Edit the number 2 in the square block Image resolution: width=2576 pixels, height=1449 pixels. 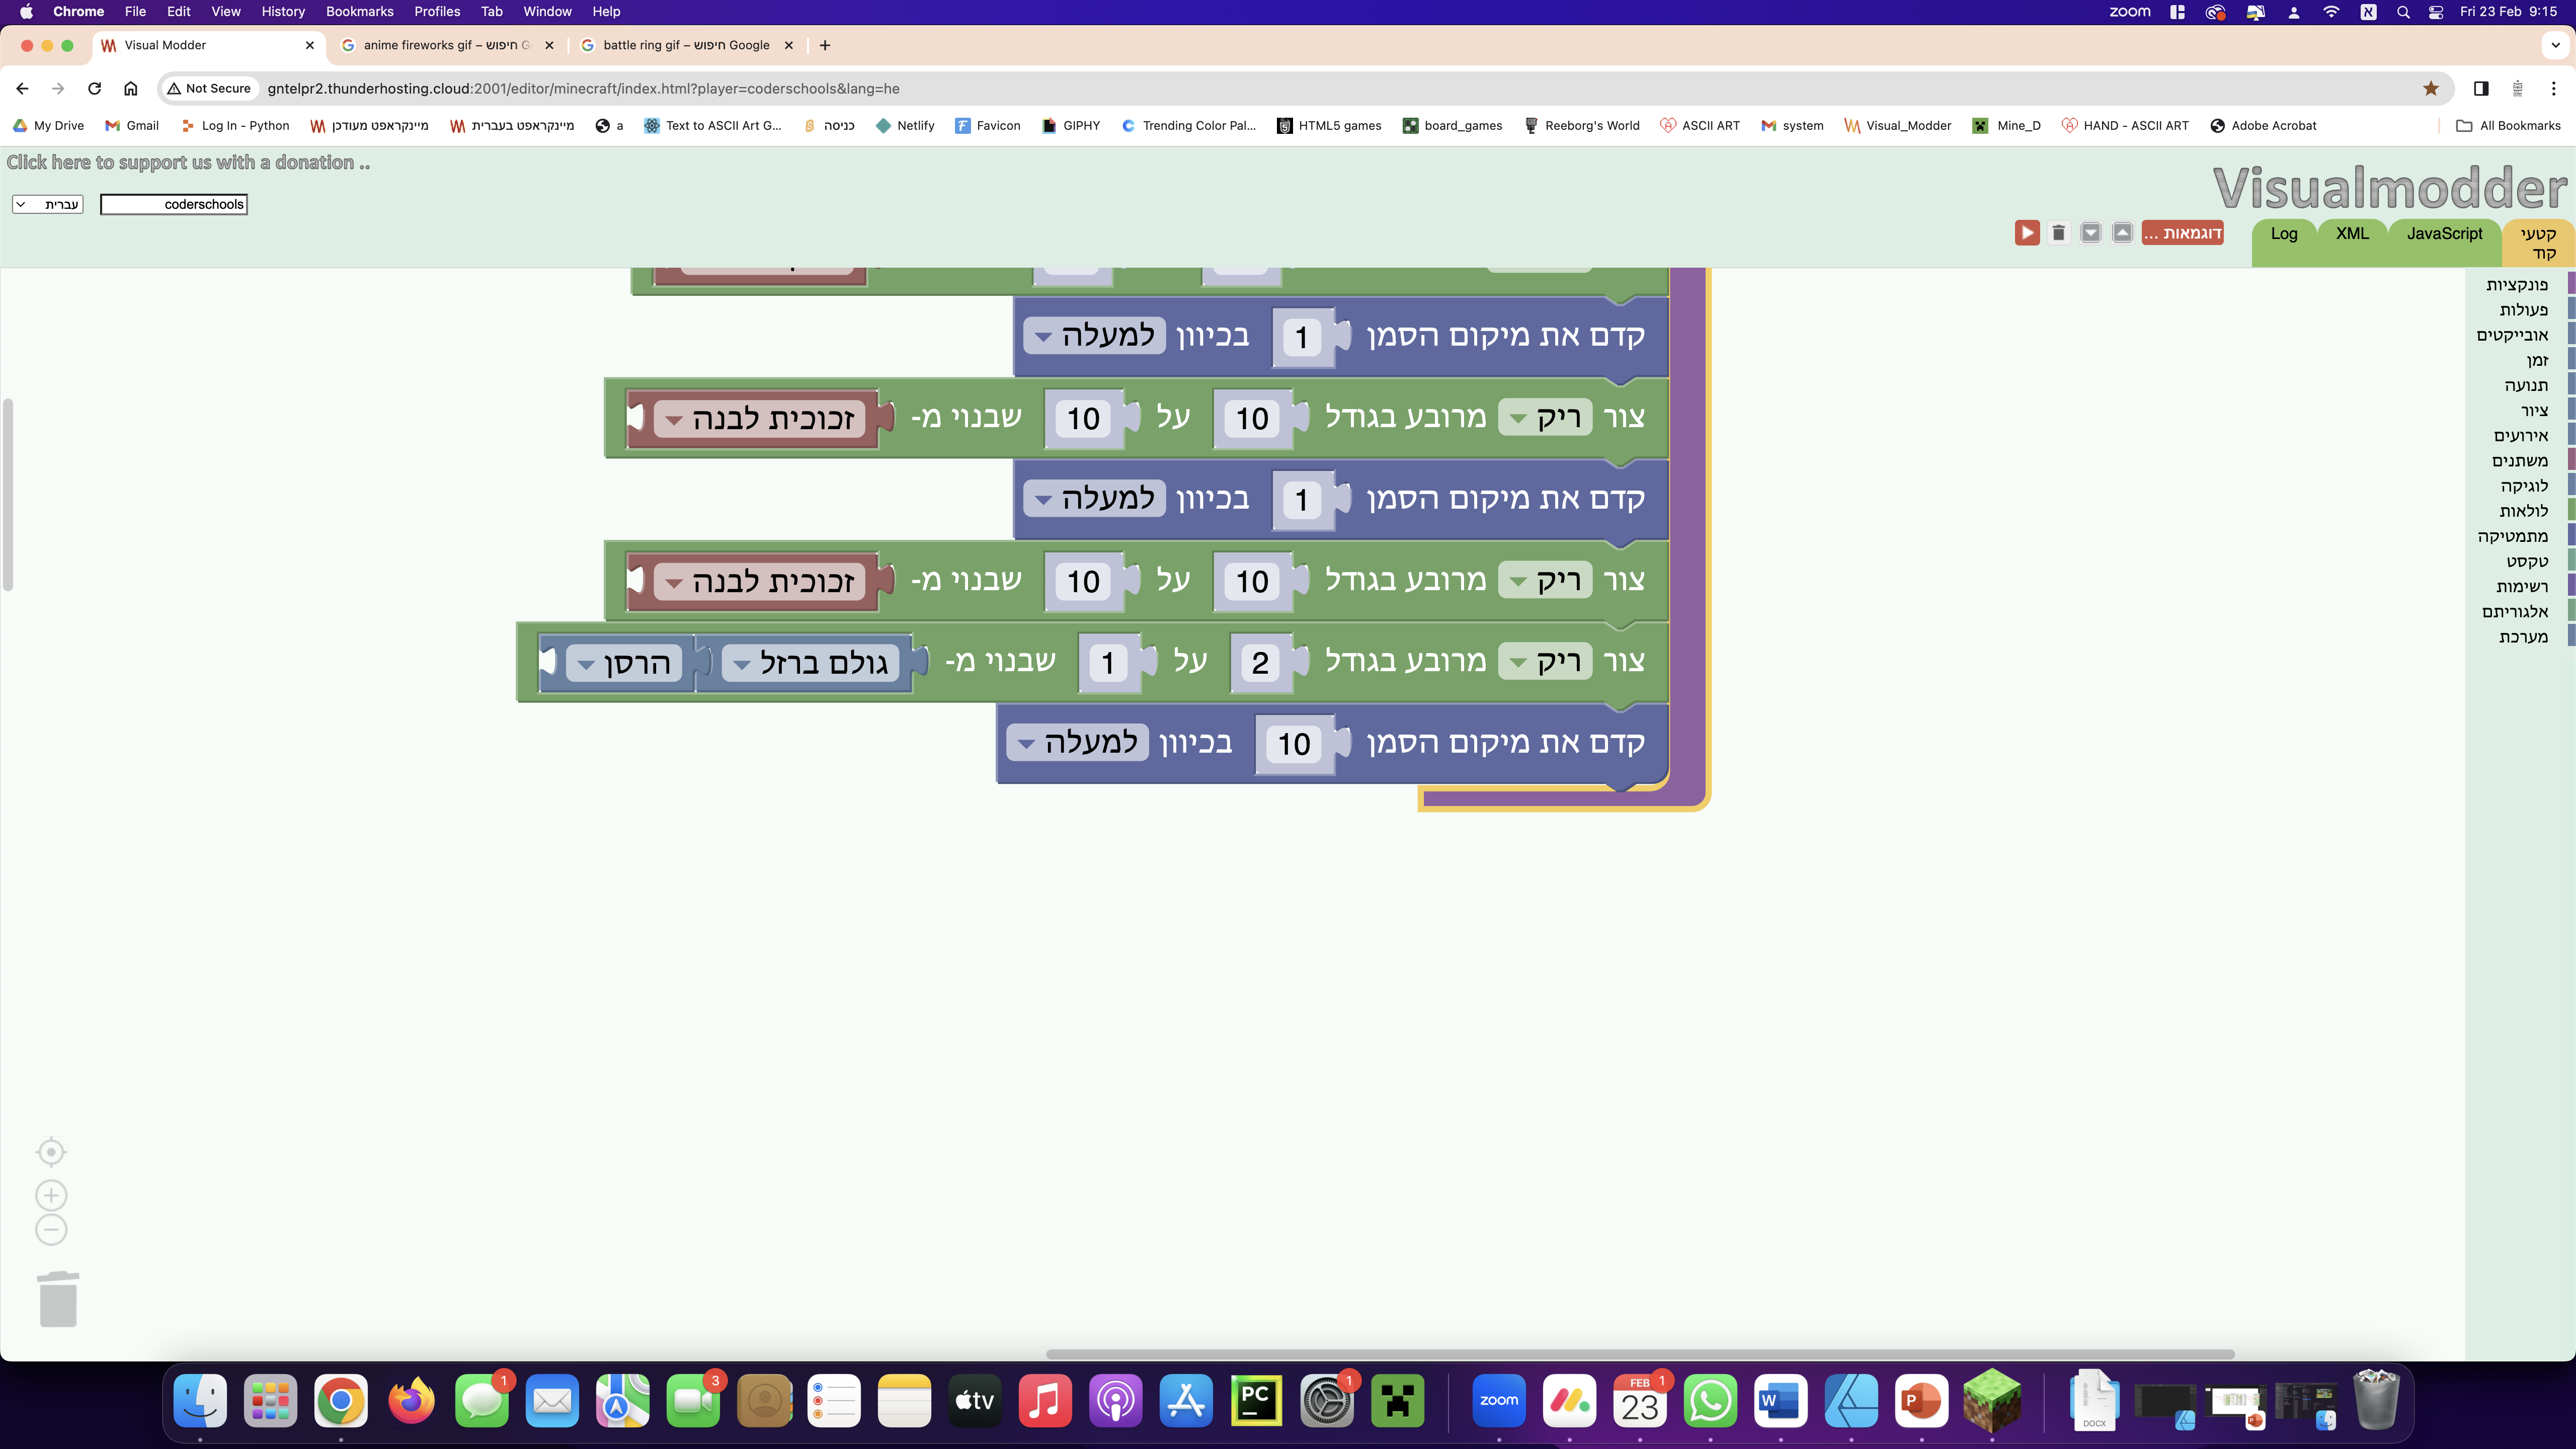pos(1260,663)
